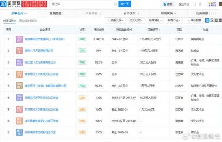Open the 所属行业 filter dropdown
The image size is (222, 142).
(174, 20)
